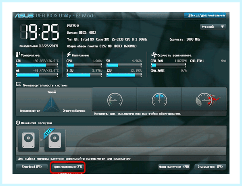The height and width of the screenshot is (186, 242).
Task: Click the fan speed icon
Action: tap(154, 55)
